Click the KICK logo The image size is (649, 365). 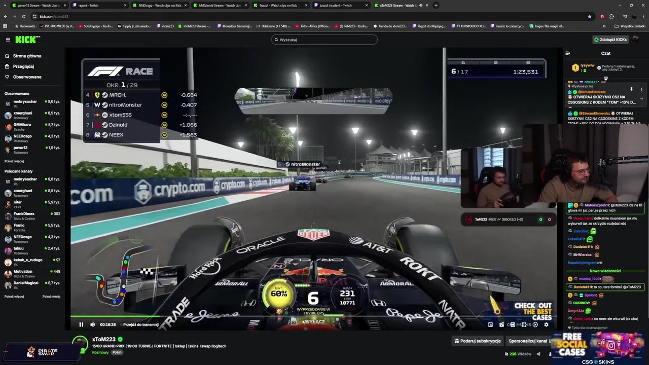27,40
